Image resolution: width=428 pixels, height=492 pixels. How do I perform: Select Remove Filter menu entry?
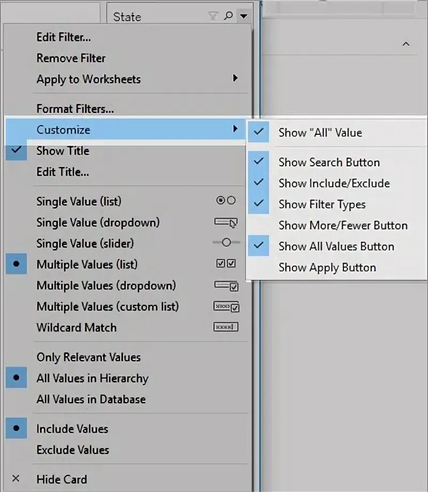click(x=71, y=58)
